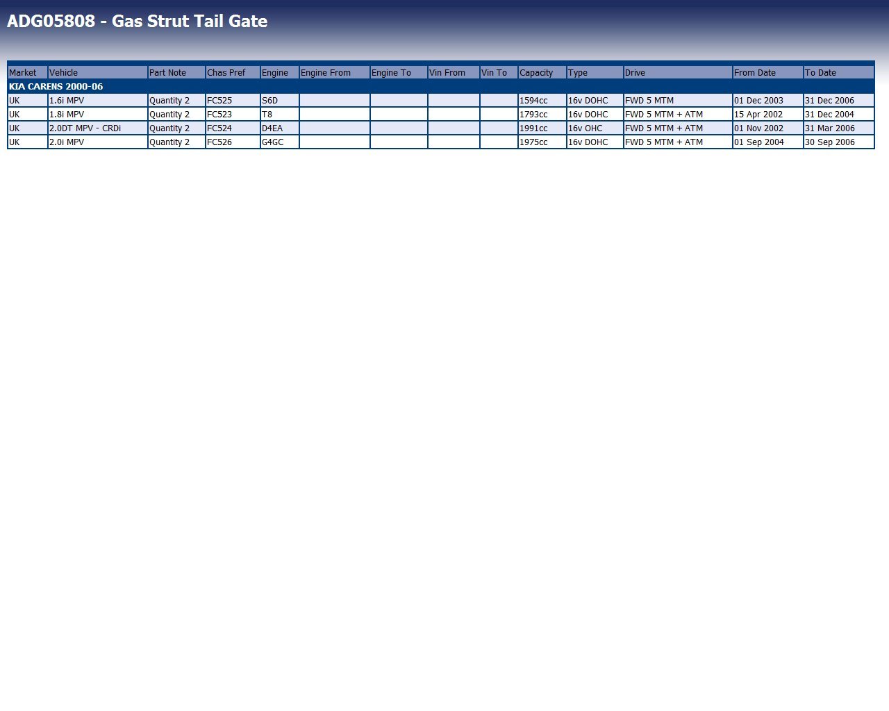
Task: Select the 16v OHC type cell
Action: point(595,128)
